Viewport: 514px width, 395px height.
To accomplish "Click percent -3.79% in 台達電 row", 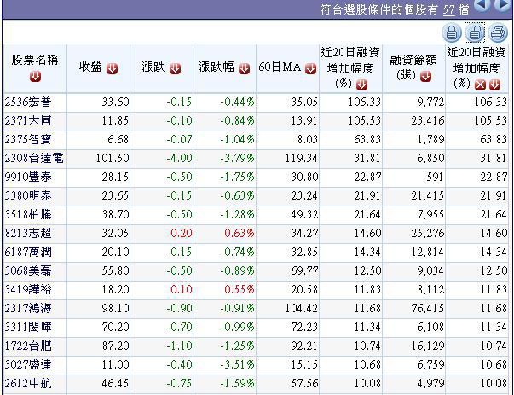I will [237, 159].
